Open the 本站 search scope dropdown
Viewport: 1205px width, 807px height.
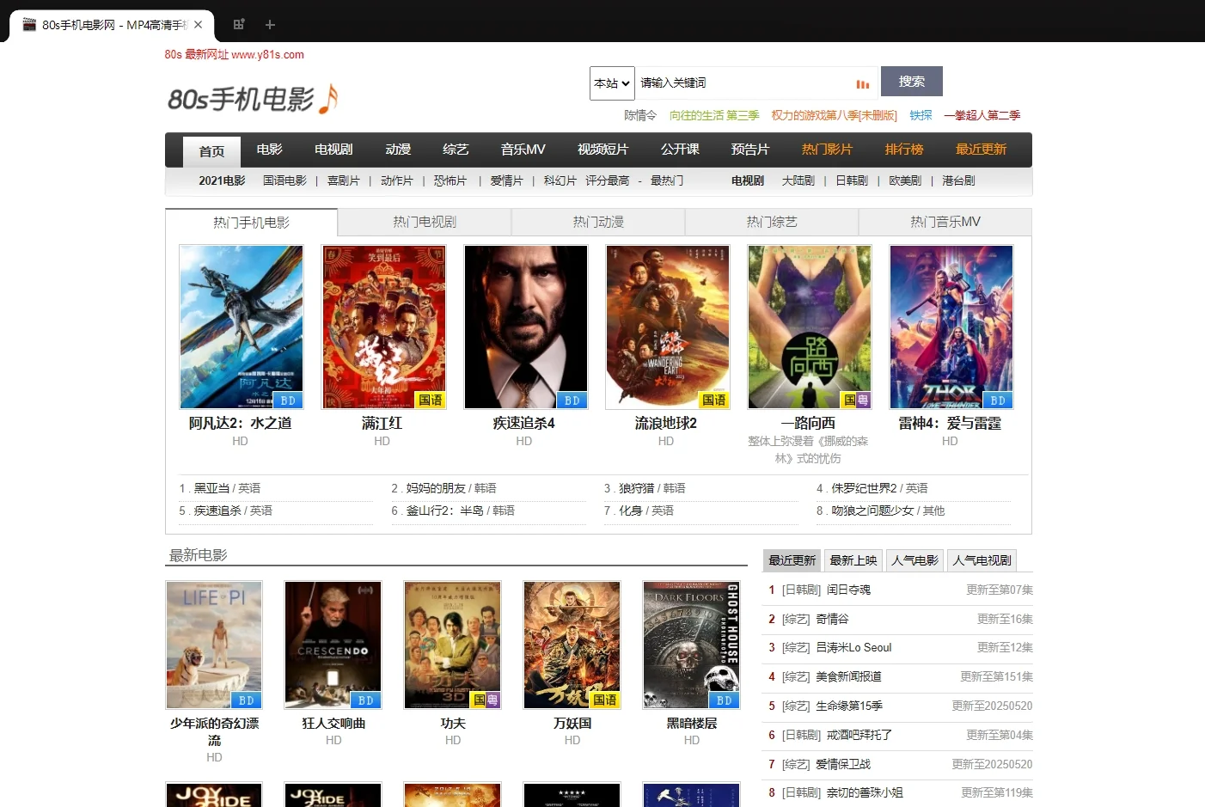pyautogui.click(x=611, y=83)
